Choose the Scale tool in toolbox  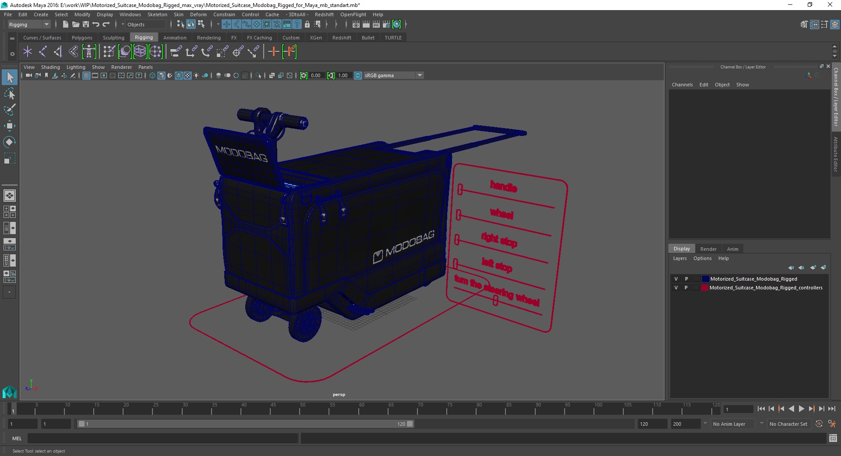click(x=10, y=158)
